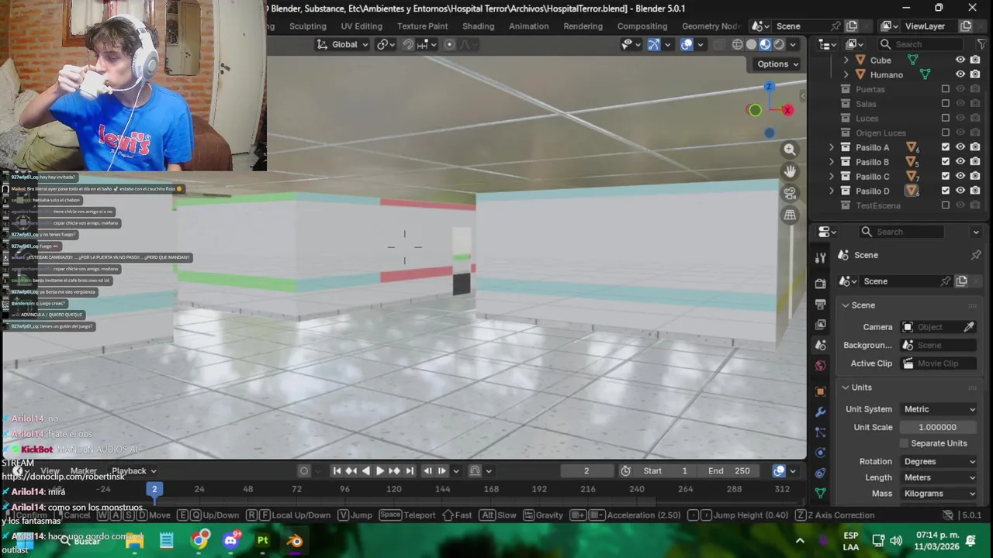
Task: Switch to the Sculpting workspace tab
Action: [308, 26]
